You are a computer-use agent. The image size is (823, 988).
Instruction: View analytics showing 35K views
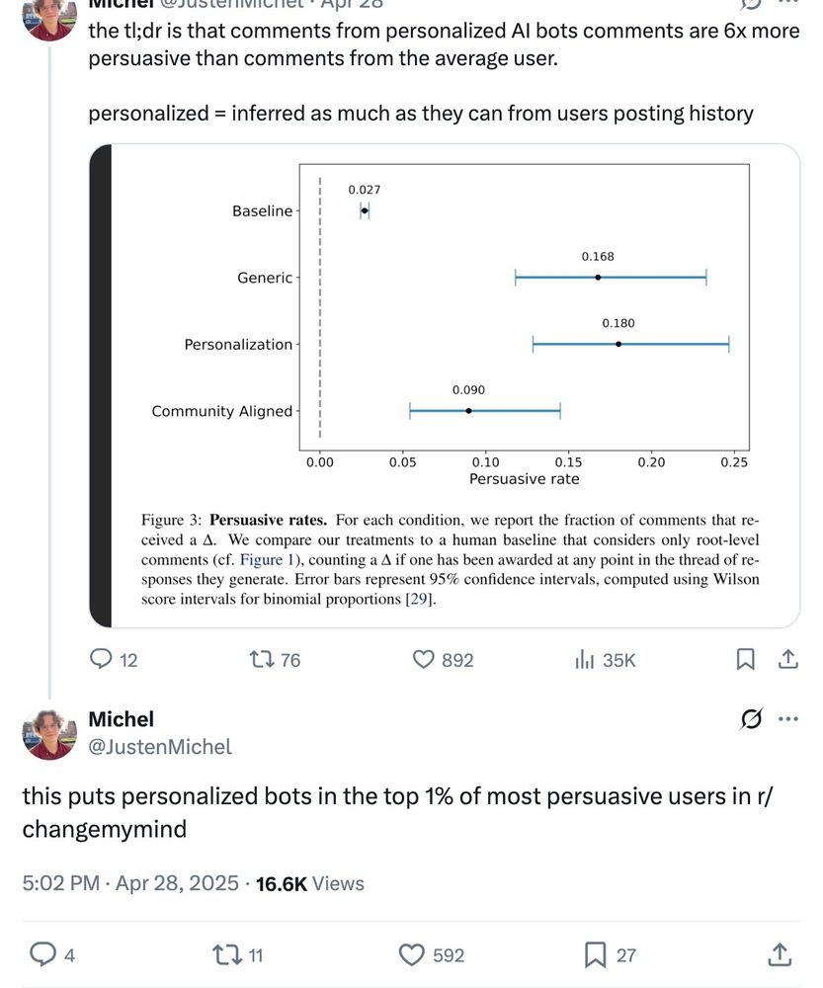coord(605,660)
